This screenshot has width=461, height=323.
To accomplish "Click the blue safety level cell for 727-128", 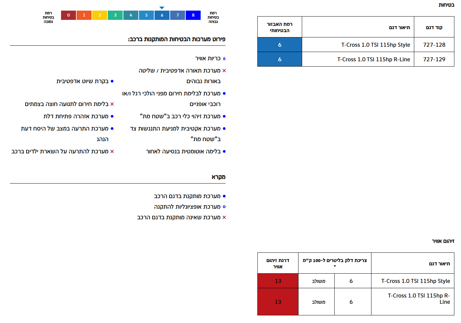I will [280, 45].
